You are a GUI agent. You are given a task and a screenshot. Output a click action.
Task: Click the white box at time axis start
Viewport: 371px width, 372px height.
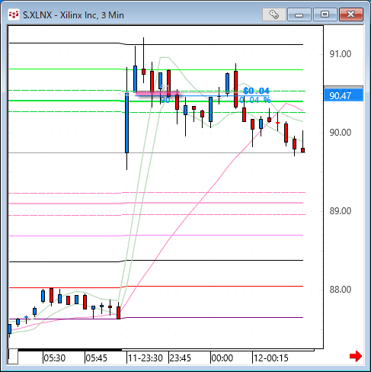[13, 357]
